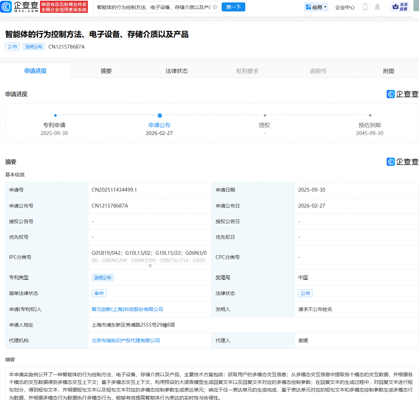Switch to the 法律状态 tab
419x404 pixels.
(176, 71)
